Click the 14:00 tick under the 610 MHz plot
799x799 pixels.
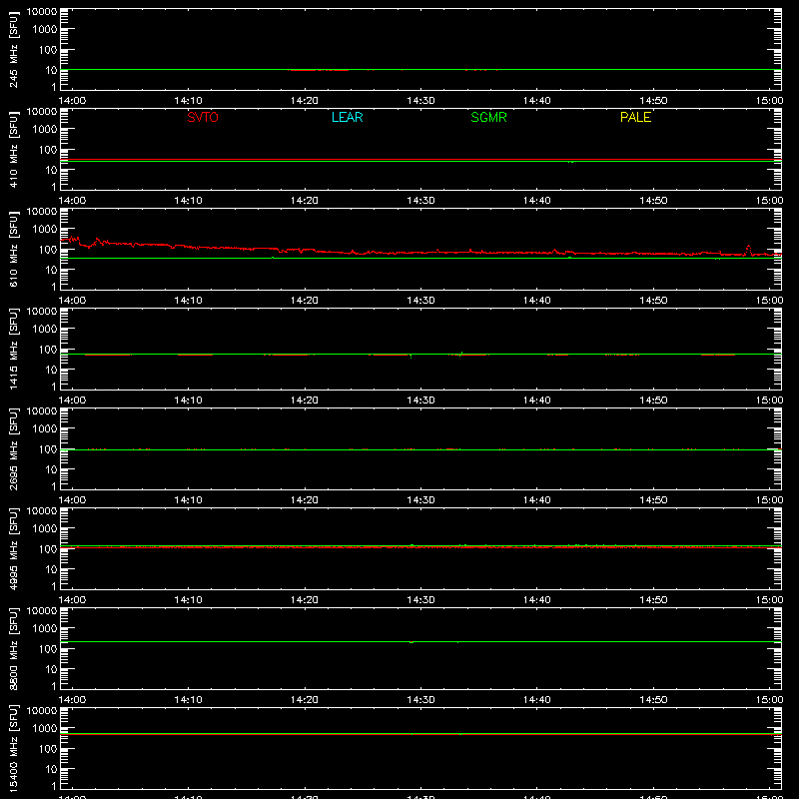click(x=72, y=301)
